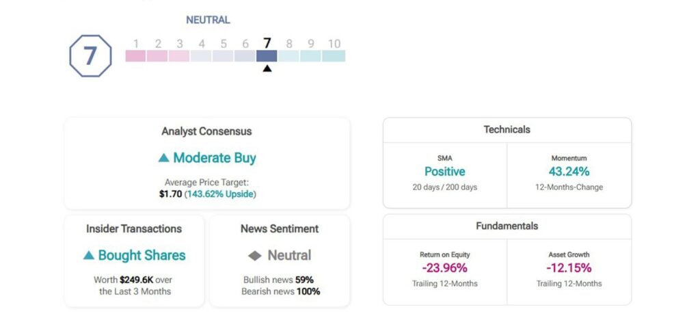Click the Momentum 43.24% value
Screen dimensions: 700x318
click(x=569, y=172)
